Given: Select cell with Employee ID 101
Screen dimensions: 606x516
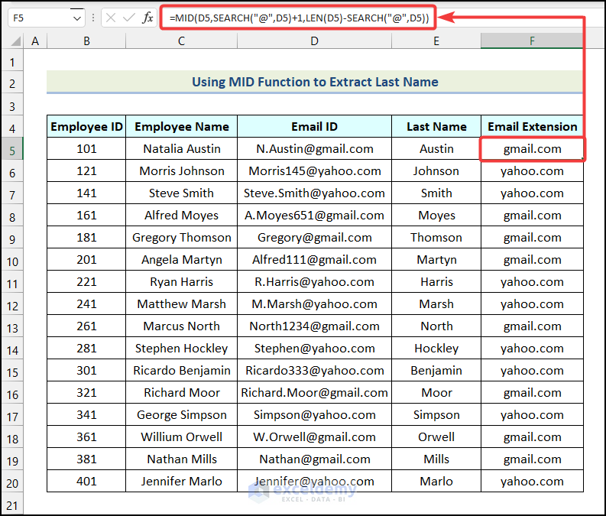Looking at the screenshot, I should tap(86, 149).
